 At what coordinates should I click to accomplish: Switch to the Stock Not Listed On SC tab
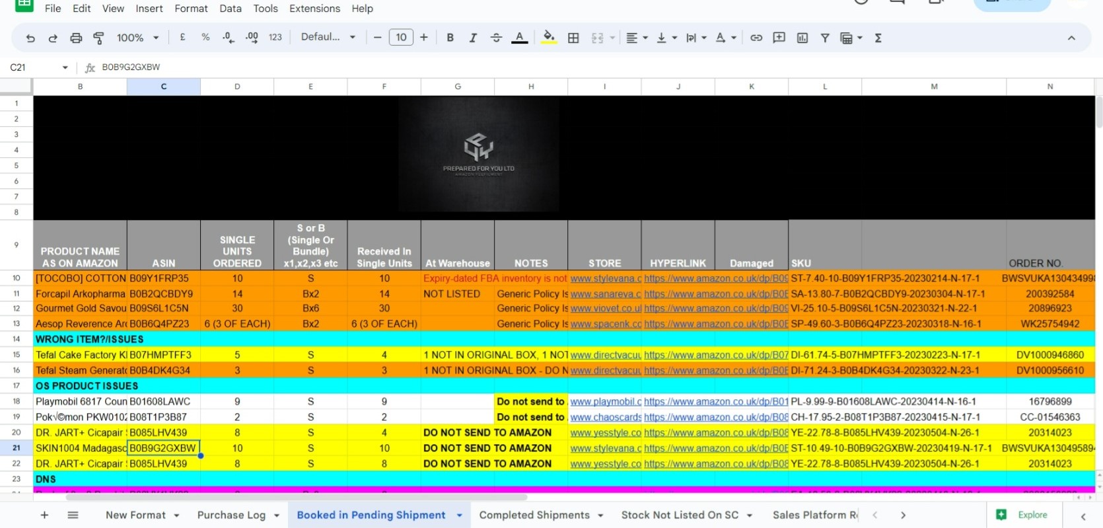click(680, 515)
